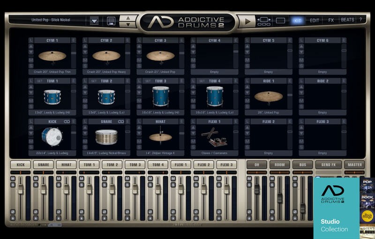Mute the KICK mixer channel
The height and width of the screenshot is (239, 375).
(x=13, y=179)
